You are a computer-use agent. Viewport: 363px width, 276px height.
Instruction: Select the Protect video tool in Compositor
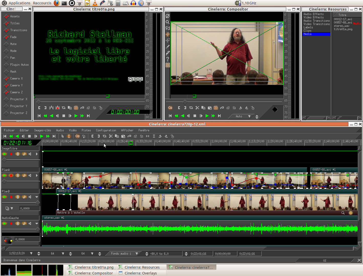[168, 16]
